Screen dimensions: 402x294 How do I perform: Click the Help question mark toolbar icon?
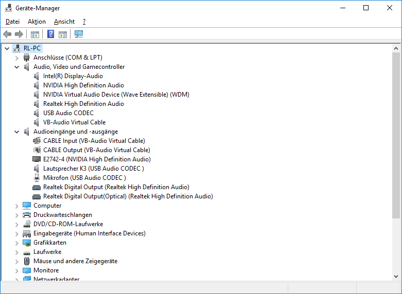point(50,34)
